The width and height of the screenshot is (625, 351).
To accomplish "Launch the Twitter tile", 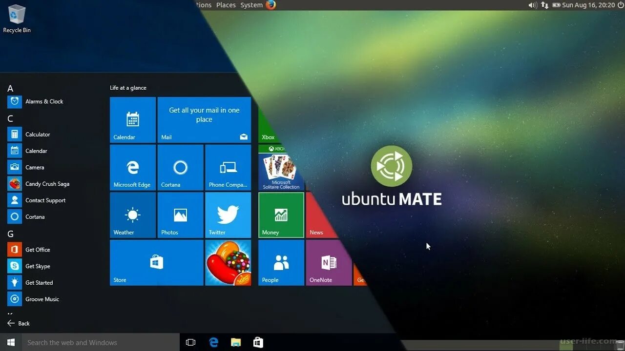I will 228,215.
